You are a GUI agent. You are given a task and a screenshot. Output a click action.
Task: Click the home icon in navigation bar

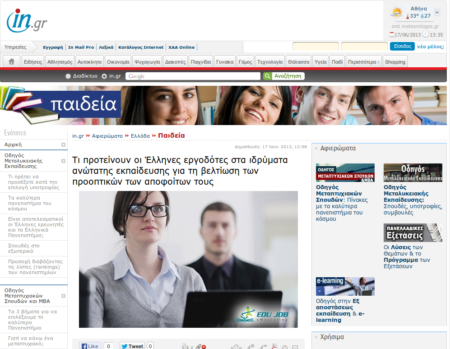point(11,62)
